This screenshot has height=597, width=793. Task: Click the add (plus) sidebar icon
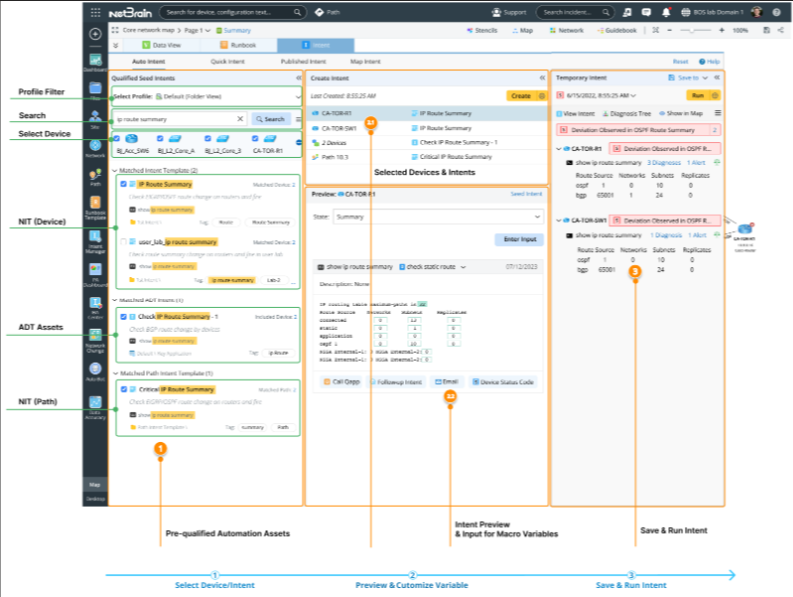[95, 34]
